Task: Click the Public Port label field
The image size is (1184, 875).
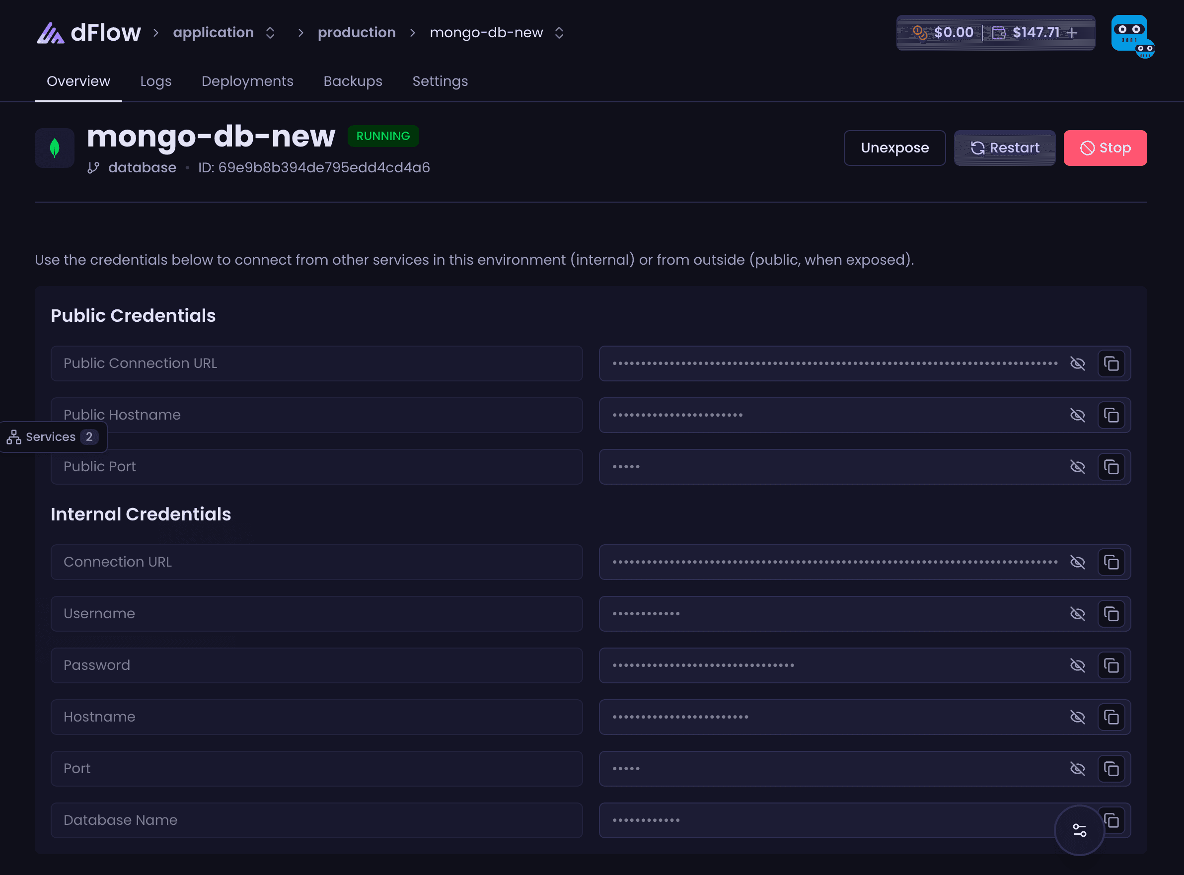Action: coord(317,467)
